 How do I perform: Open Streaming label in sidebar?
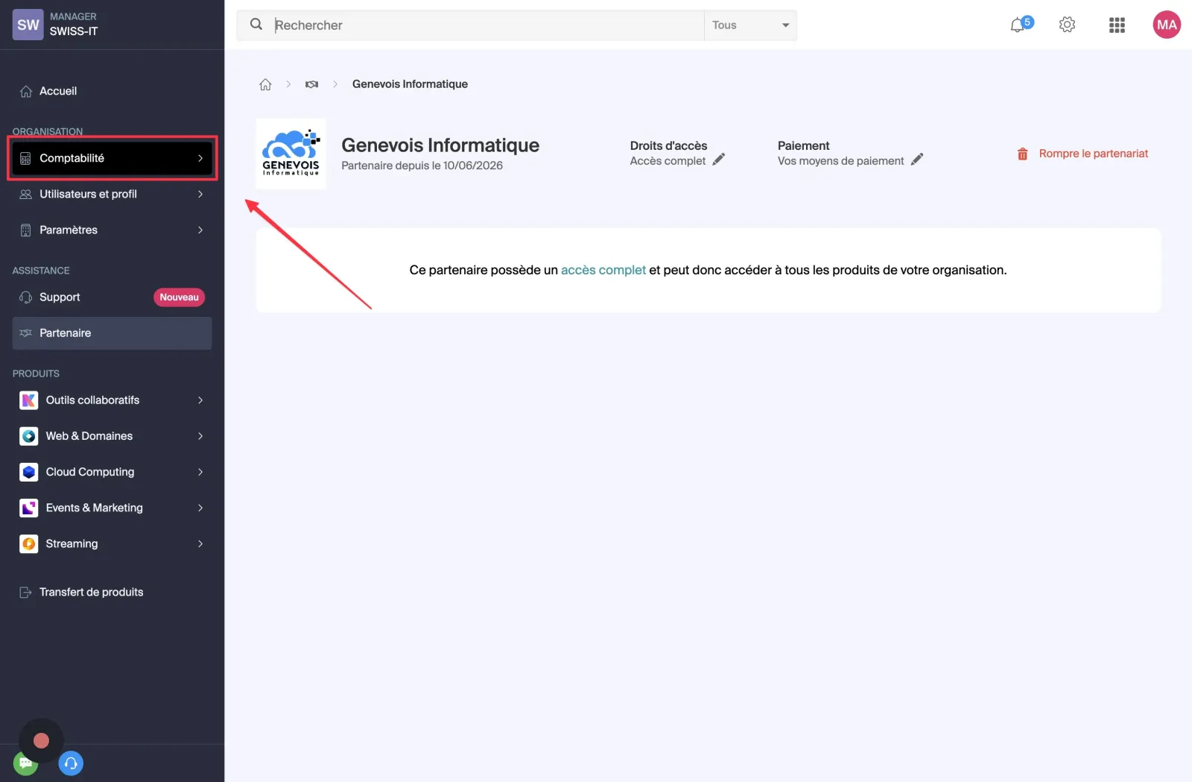pos(72,543)
